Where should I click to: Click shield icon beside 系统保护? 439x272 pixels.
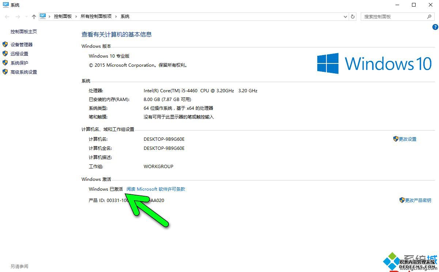5,63
